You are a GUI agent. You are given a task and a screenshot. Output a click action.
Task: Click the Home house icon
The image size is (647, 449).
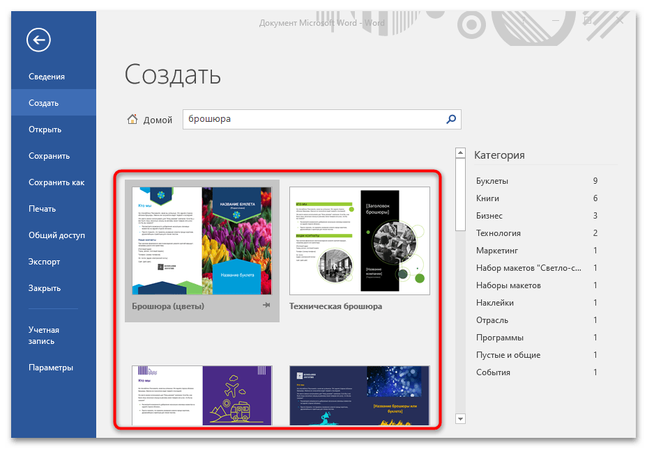point(132,119)
